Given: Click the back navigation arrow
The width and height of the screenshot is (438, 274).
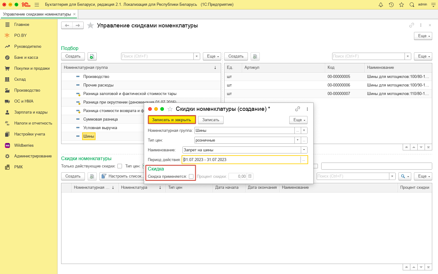Looking at the screenshot, I should pos(67,26).
